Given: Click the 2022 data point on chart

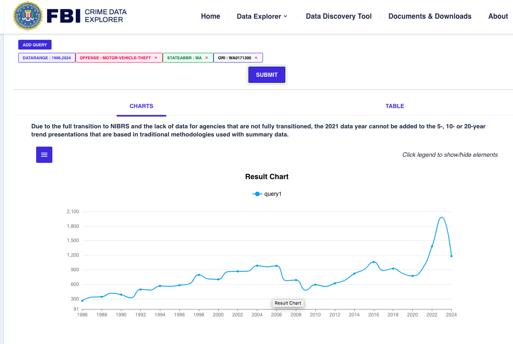Looking at the screenshot, I should 432,247.
